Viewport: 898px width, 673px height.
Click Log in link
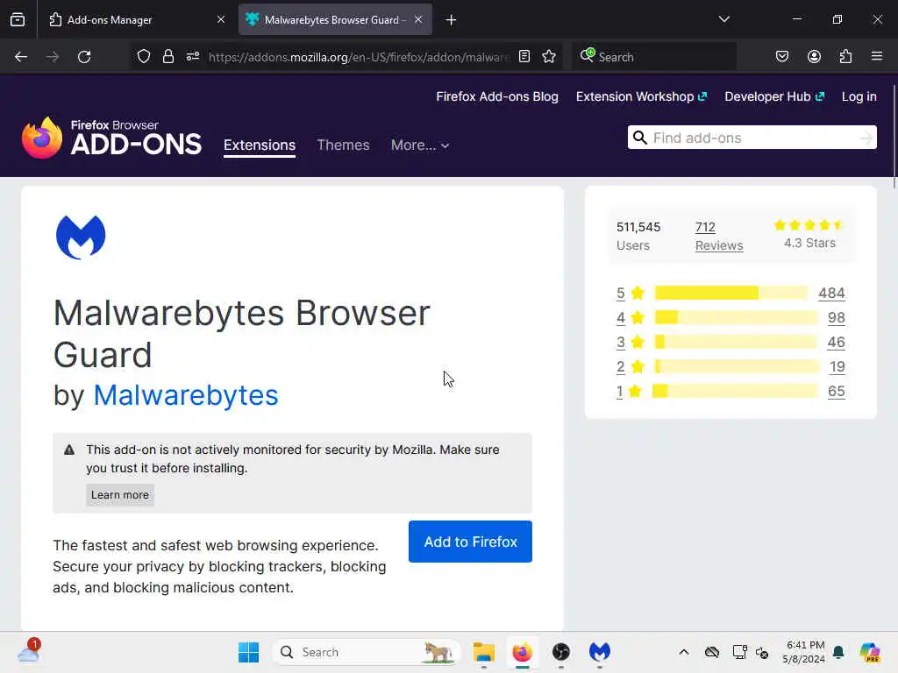click(859, 96)
